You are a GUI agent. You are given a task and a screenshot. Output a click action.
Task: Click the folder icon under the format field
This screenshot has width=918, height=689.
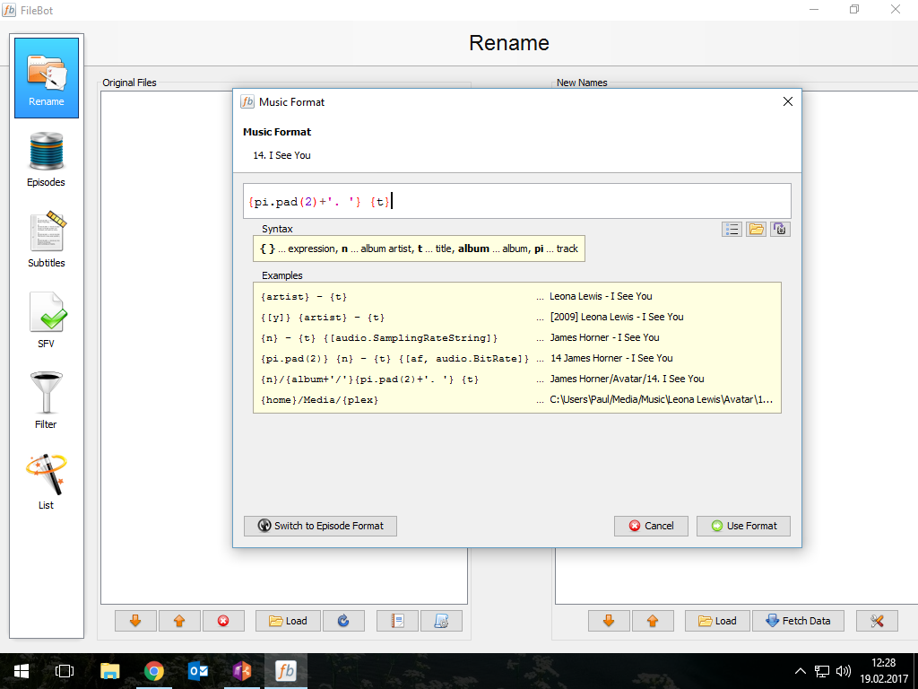[756, 229]
